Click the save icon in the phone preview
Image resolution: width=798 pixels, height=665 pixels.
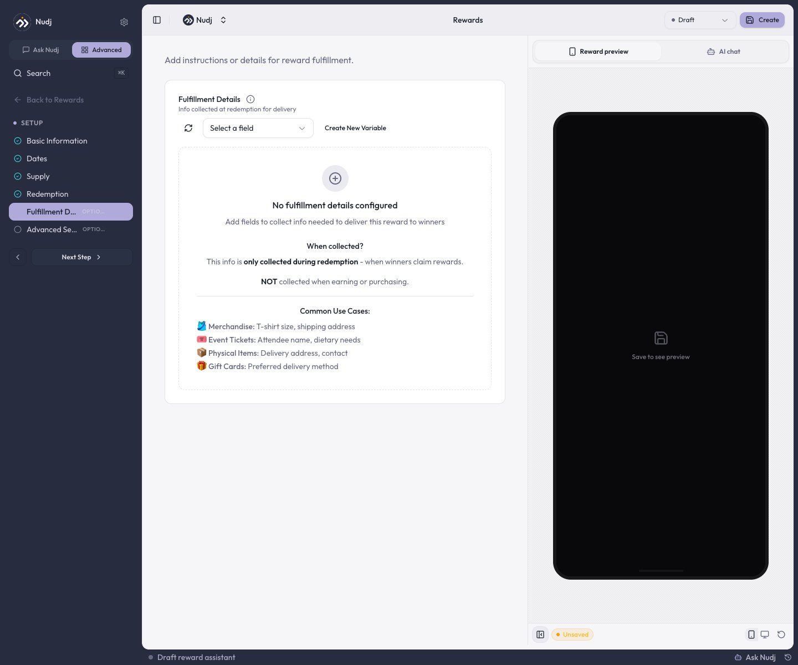click(x=661, y=338)
